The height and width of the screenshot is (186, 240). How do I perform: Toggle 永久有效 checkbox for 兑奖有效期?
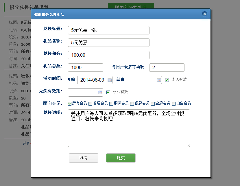tap(108, 92)
